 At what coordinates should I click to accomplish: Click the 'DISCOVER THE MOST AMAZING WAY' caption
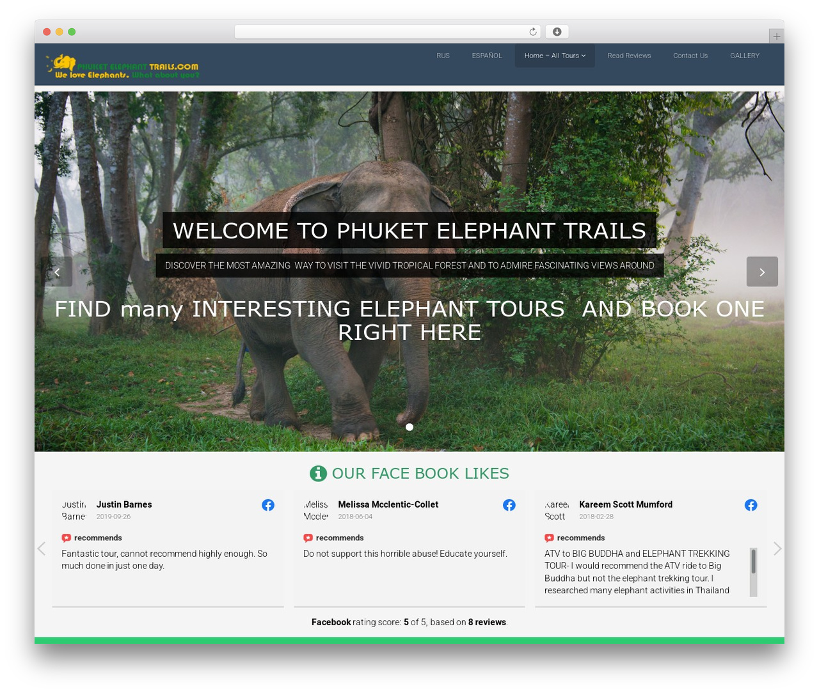coord(409,265)
